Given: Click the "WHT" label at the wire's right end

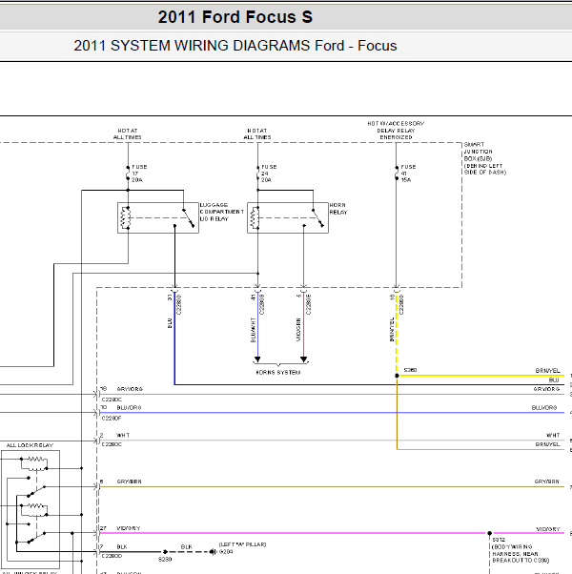Looking at the screenshot, I should (x=553, y=435).
